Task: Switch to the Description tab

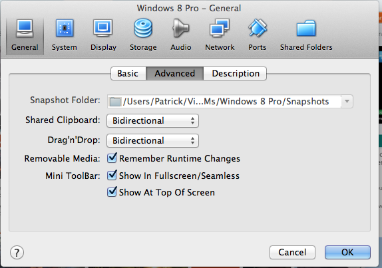Action: (x=235, y=74)
